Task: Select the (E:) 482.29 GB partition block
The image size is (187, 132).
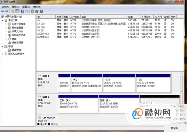Action: [153, 83]
